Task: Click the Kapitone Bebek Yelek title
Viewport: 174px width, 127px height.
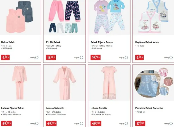Action: (147, 42)
